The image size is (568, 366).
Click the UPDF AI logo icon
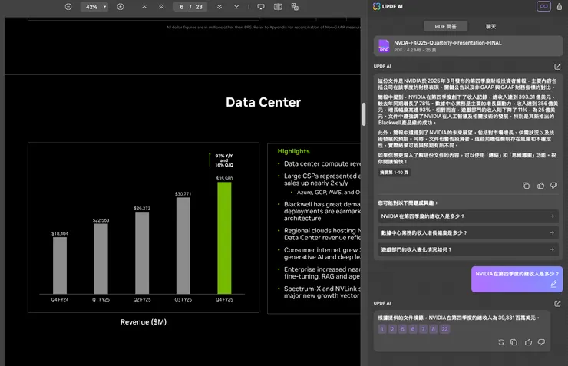coord(377,6)
